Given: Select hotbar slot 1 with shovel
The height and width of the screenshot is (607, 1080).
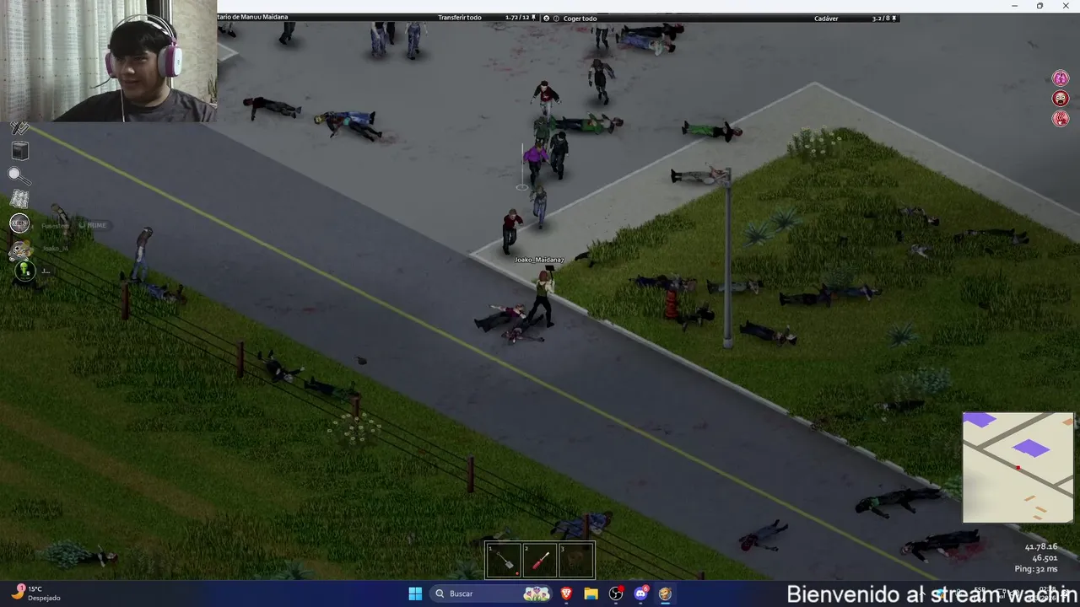Looking at the screenshot, I should [504, 561].
